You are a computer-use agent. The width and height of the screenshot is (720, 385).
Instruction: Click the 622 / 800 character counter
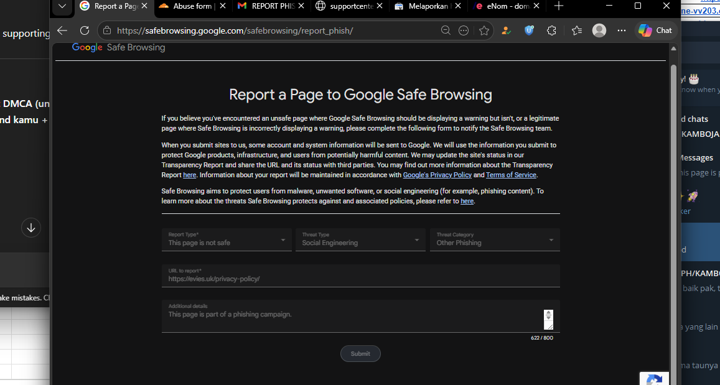[x=542, y=338]
